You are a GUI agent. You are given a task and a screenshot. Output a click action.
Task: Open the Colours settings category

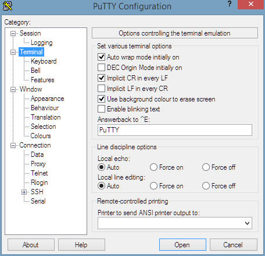(41, 136)
